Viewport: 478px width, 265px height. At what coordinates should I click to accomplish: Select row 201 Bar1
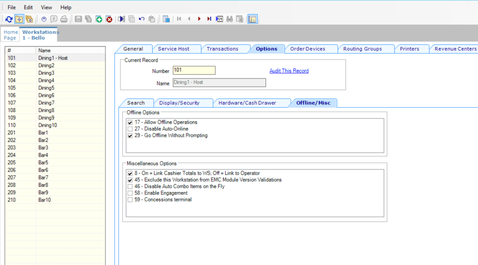pos(55,133)
